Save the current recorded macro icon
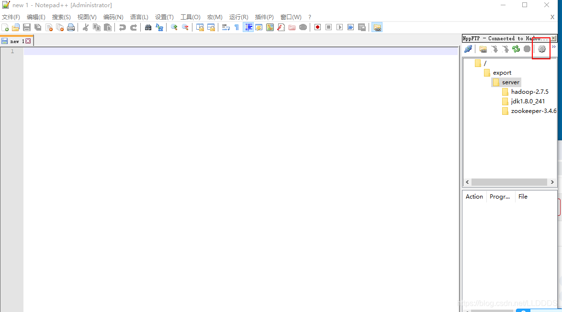 [x=362, y=27]
